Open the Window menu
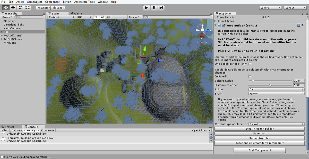The width and height of the screenshot is (309, 159). pos(103,2)
